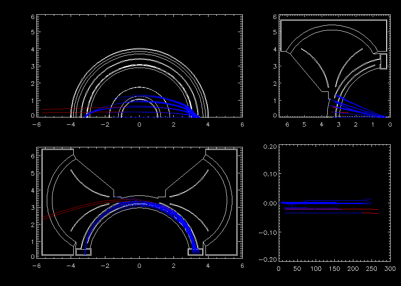Select the 150 x-axis tick label
Viewport: 401px width, 286px height.
coord(335,269)
